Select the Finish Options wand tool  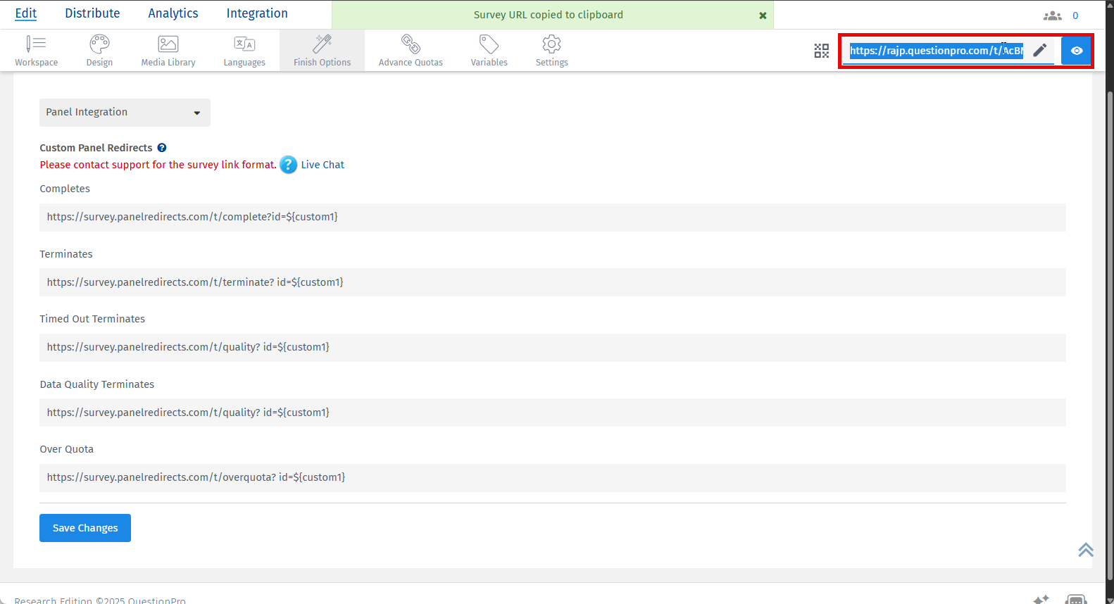pyautogui.click(x=322, y=51)
